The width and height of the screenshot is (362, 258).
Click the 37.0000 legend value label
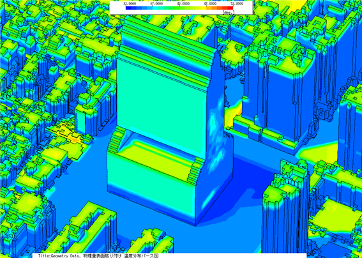tap(156, 4)
